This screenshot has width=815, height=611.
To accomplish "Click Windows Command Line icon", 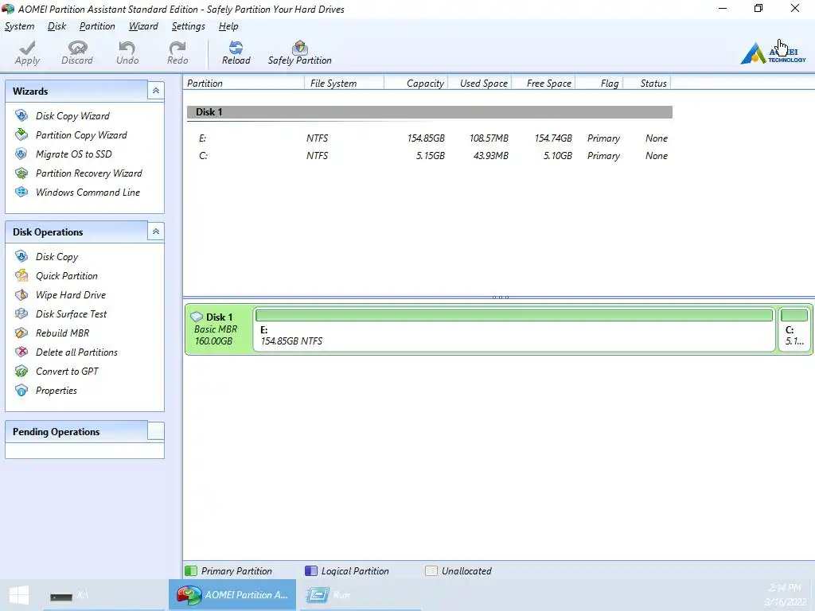I will (x=21, y=193).
